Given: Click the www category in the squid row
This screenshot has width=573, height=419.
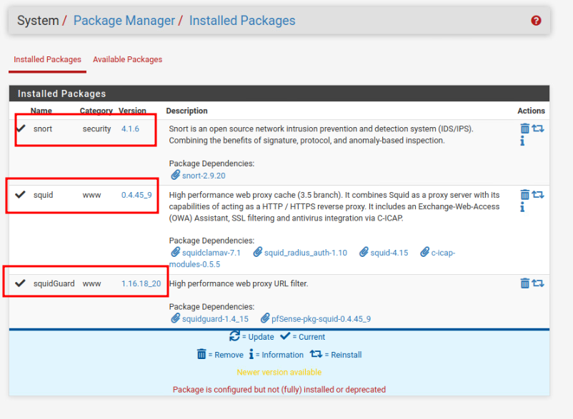Looking at the screenshot, I should 91,196.
